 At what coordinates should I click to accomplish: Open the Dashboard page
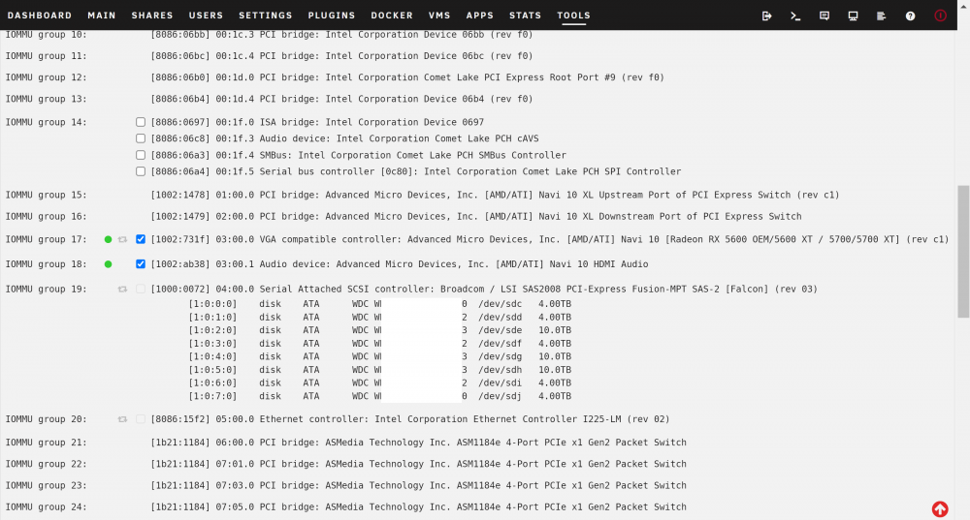40,15
